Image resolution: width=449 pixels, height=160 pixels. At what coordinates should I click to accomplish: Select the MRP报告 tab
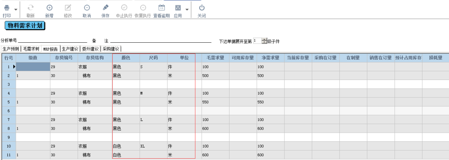click(x=51, y=49)
